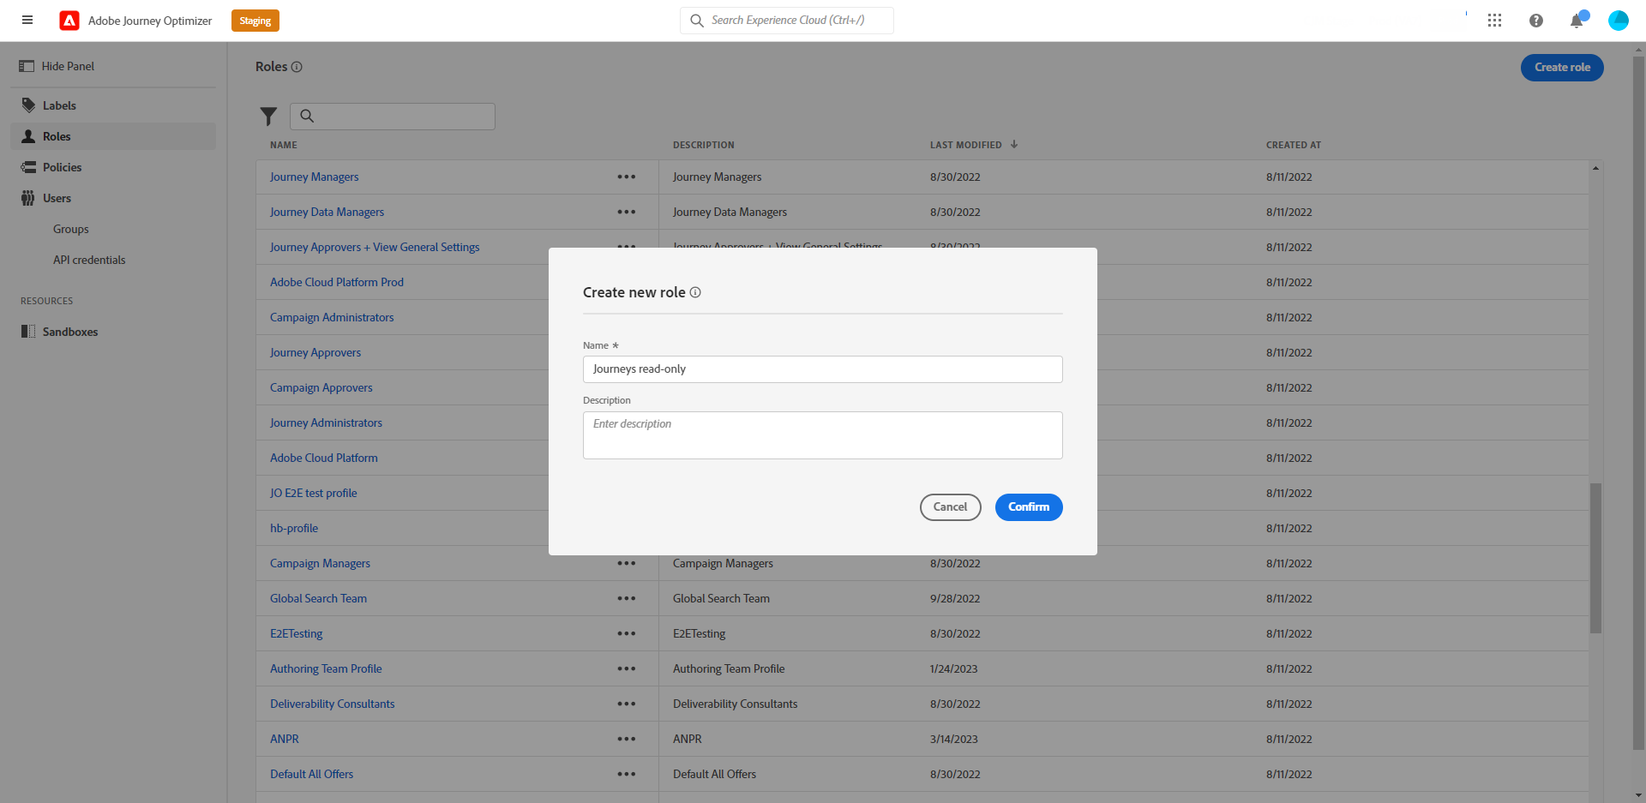The width and height of the screenshot is (1646, 803).
Task: Click the roles search field
Action: 393,117
